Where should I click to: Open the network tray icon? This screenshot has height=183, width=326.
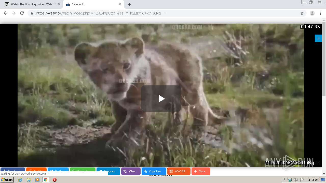point(290,180)
